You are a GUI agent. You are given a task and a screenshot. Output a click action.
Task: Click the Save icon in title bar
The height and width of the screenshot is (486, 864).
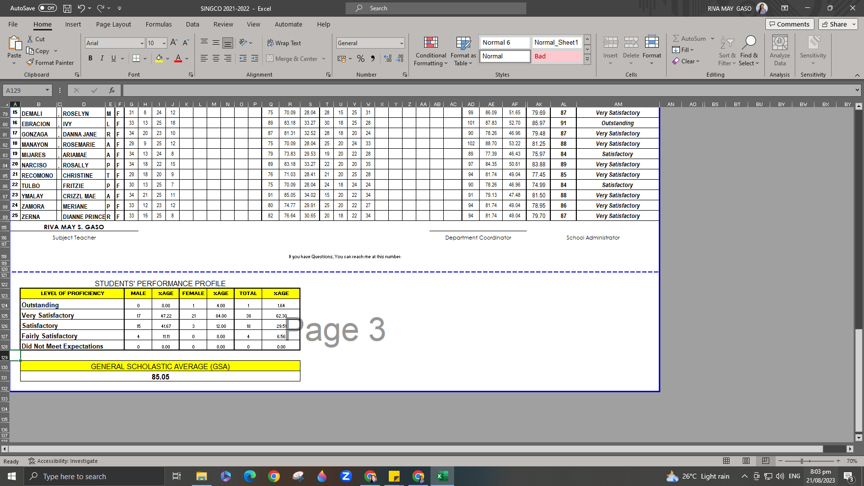click(x=67, y=8)
